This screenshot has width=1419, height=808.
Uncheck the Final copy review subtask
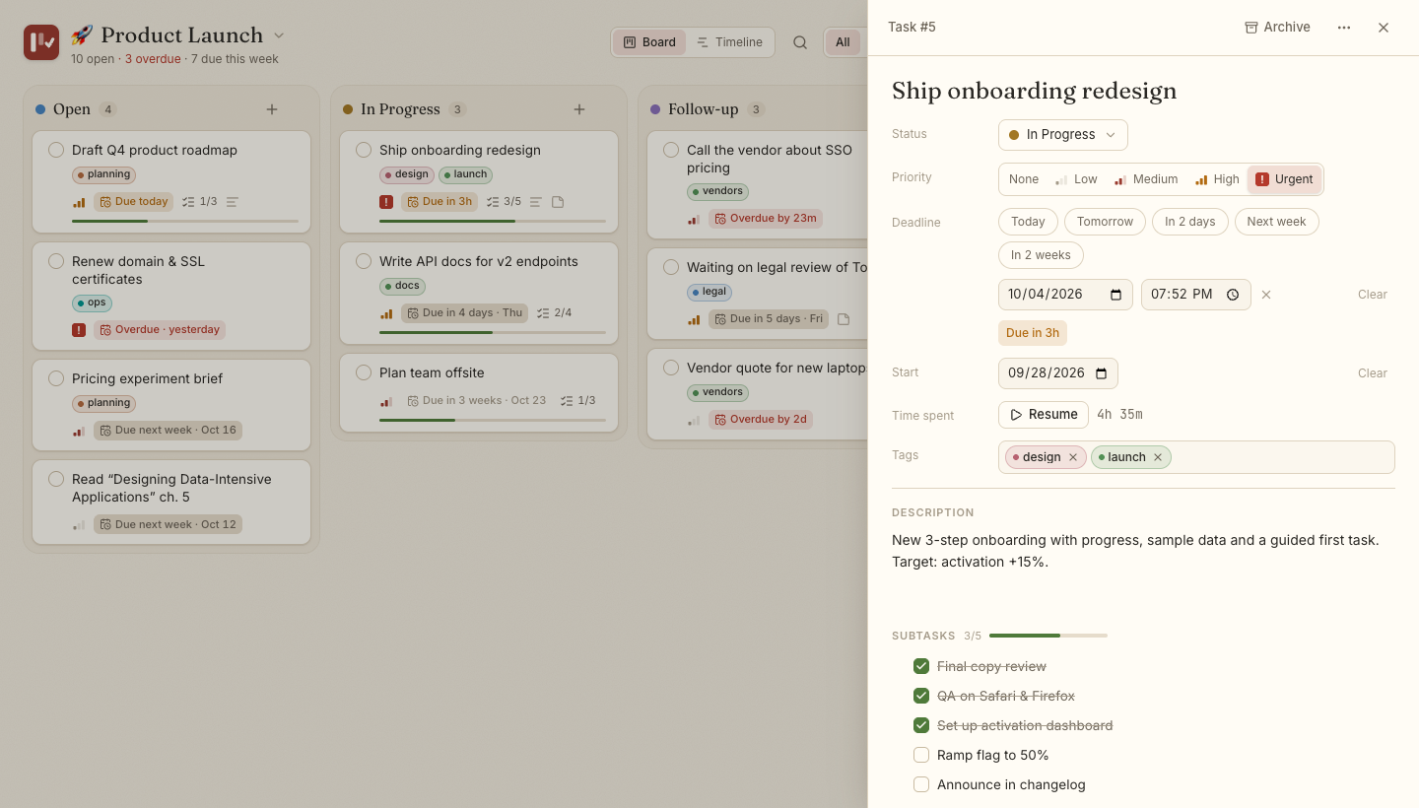pos(921,666)
